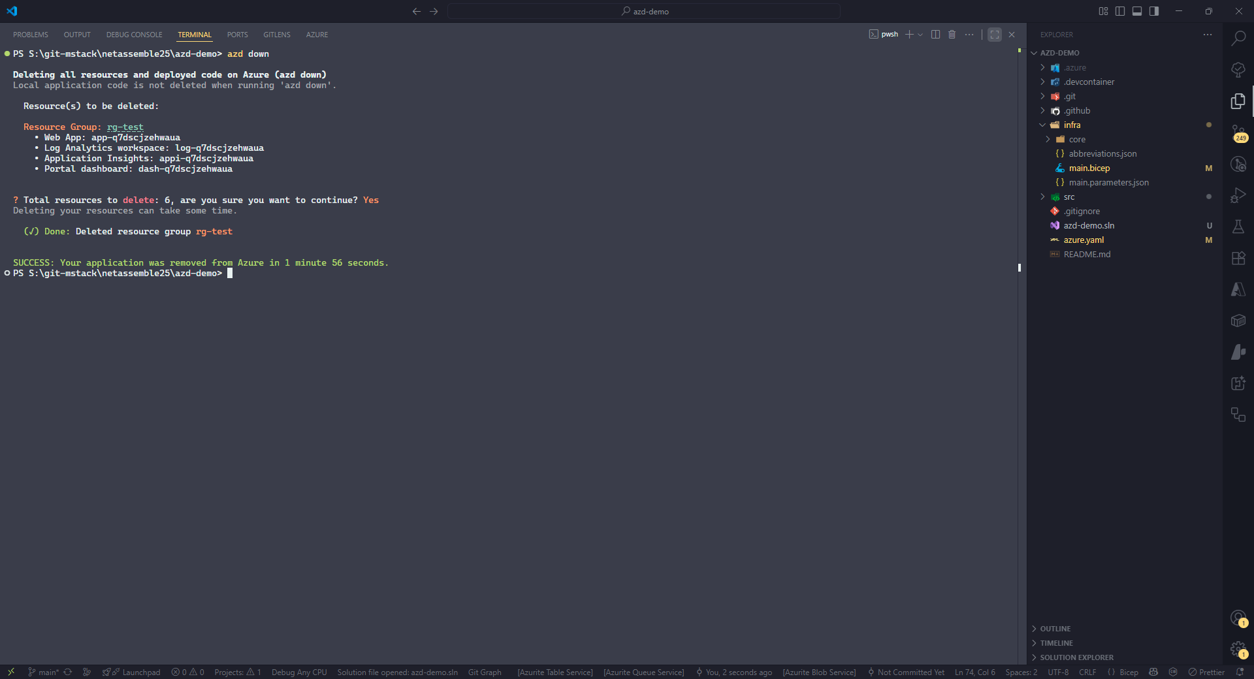Toggle maximized terminal panel size
Viewport: 1254px width, 679px height.
(x=995, y=35)
